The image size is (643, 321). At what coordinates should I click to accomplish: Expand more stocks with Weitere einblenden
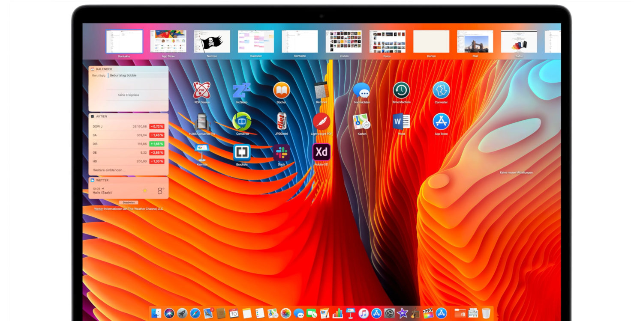click(x=108, y=170)
